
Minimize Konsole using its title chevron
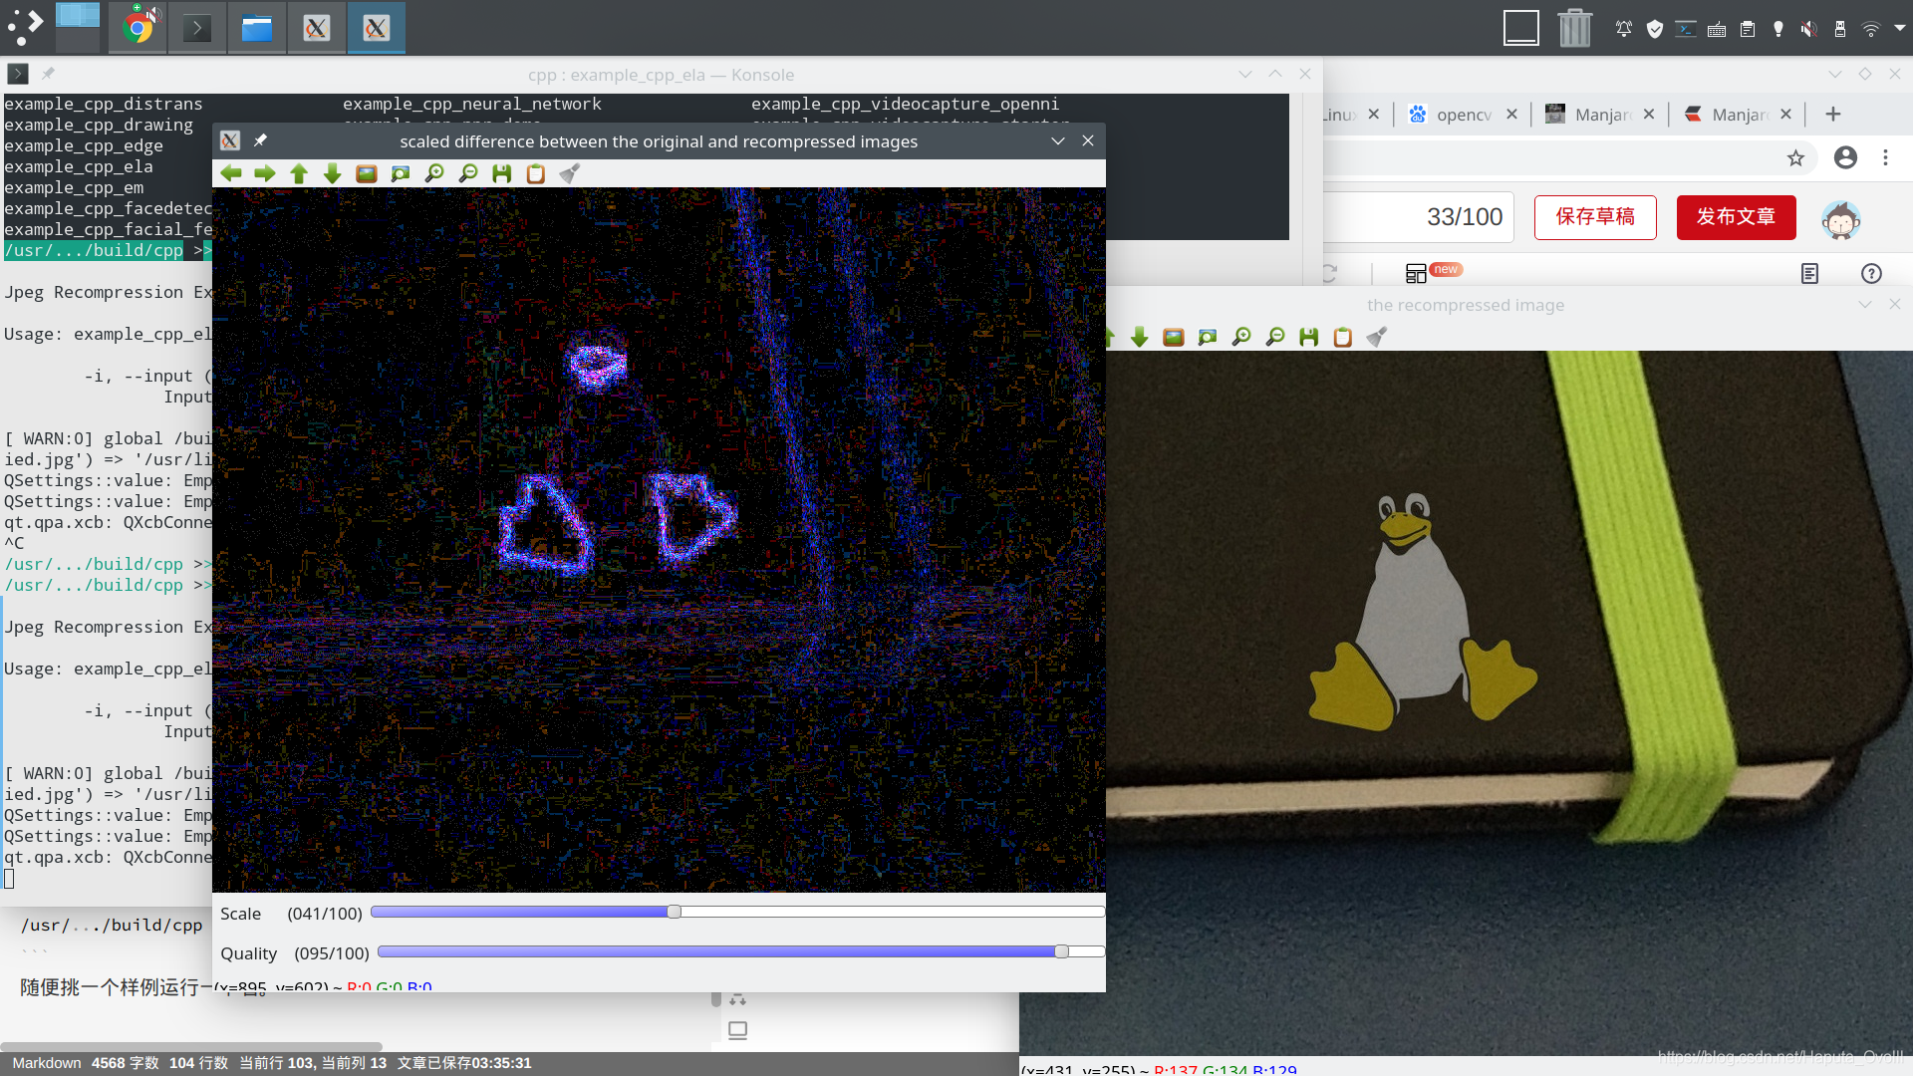[1245, 74]
